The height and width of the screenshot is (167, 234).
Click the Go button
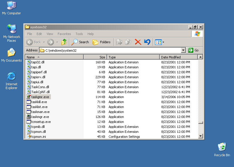pos(193,50)
